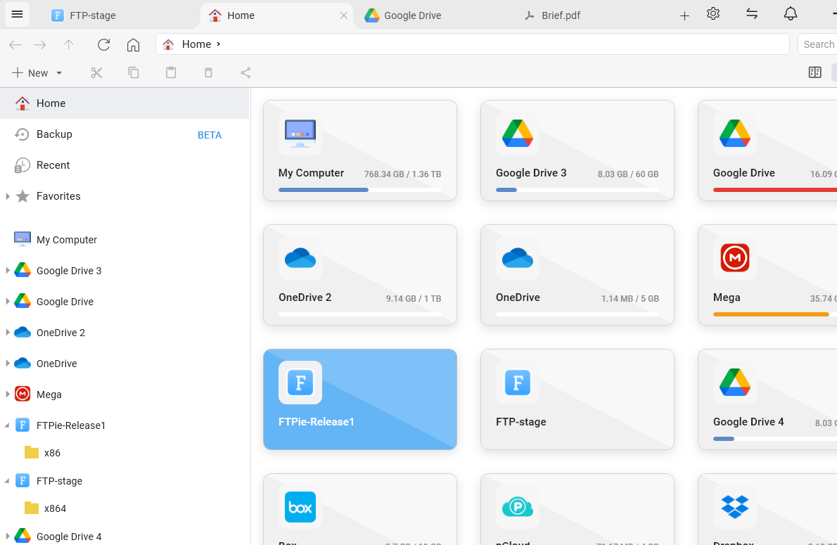Open the transfers panel with the arrows icon

pos(752,13)
